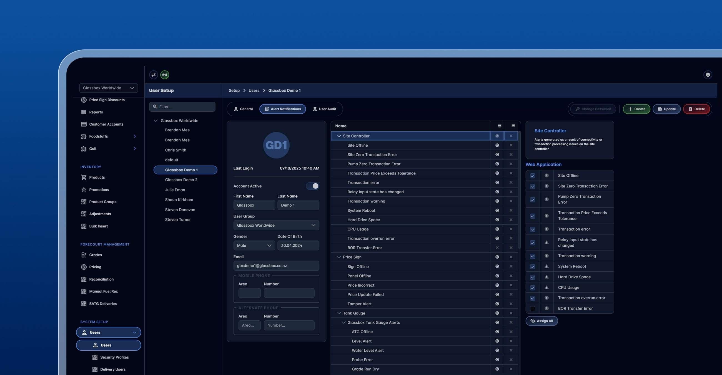Viewport: 722px width, 375px height.
Task: Click the Change Password button
Action: pyautogui.click(x=593, y=109)
